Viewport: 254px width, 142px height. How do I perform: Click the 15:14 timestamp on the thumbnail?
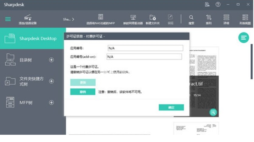(x=197, y=95)
